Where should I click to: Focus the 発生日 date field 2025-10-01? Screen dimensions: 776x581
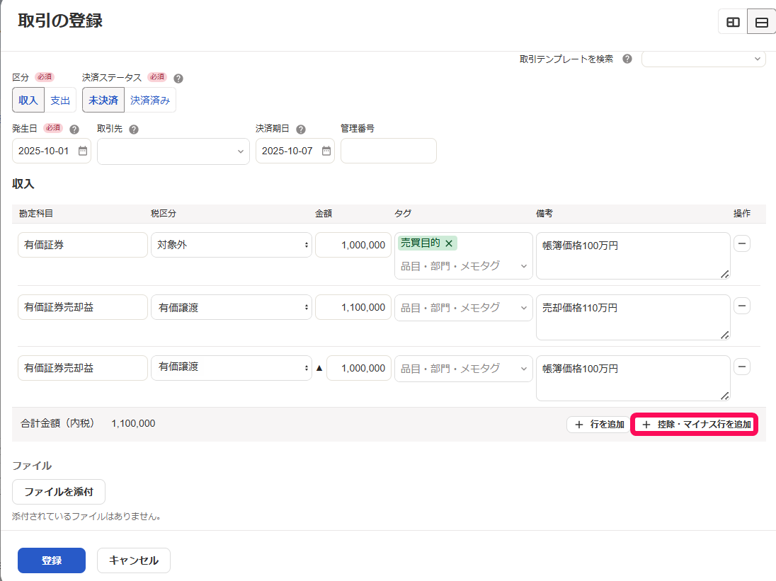tap(52, 151)
